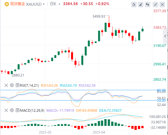This screenshot has width=168, height=135.
Task: Click the 3499.93 high price marker
Action: (x=99, y=16)
